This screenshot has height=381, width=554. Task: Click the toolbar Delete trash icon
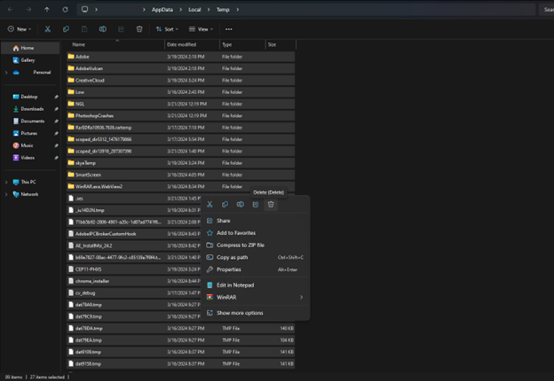coord(139,29)
